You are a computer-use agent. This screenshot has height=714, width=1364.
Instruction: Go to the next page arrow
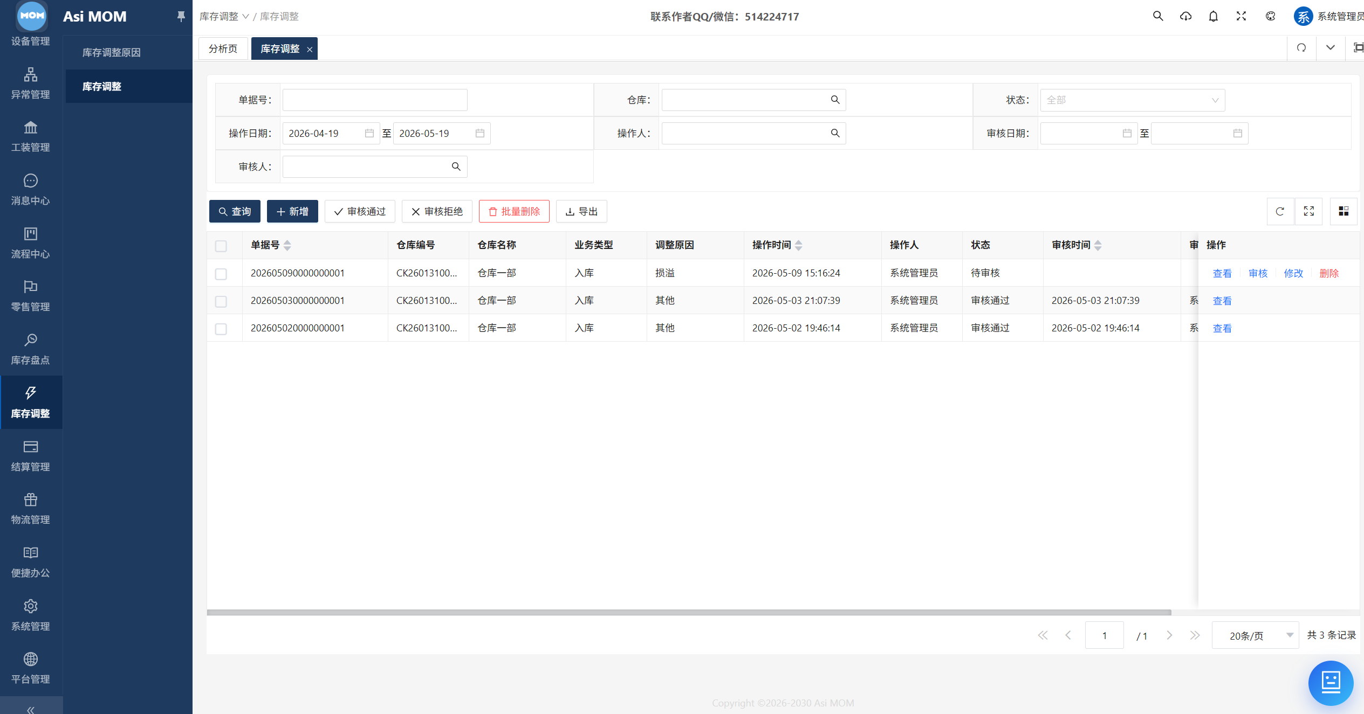coord(1169,635)
